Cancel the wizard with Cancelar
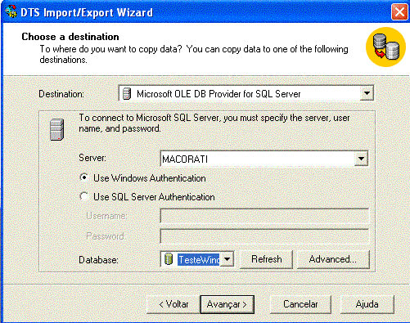The image size is (410, 323). coord(300,304)
